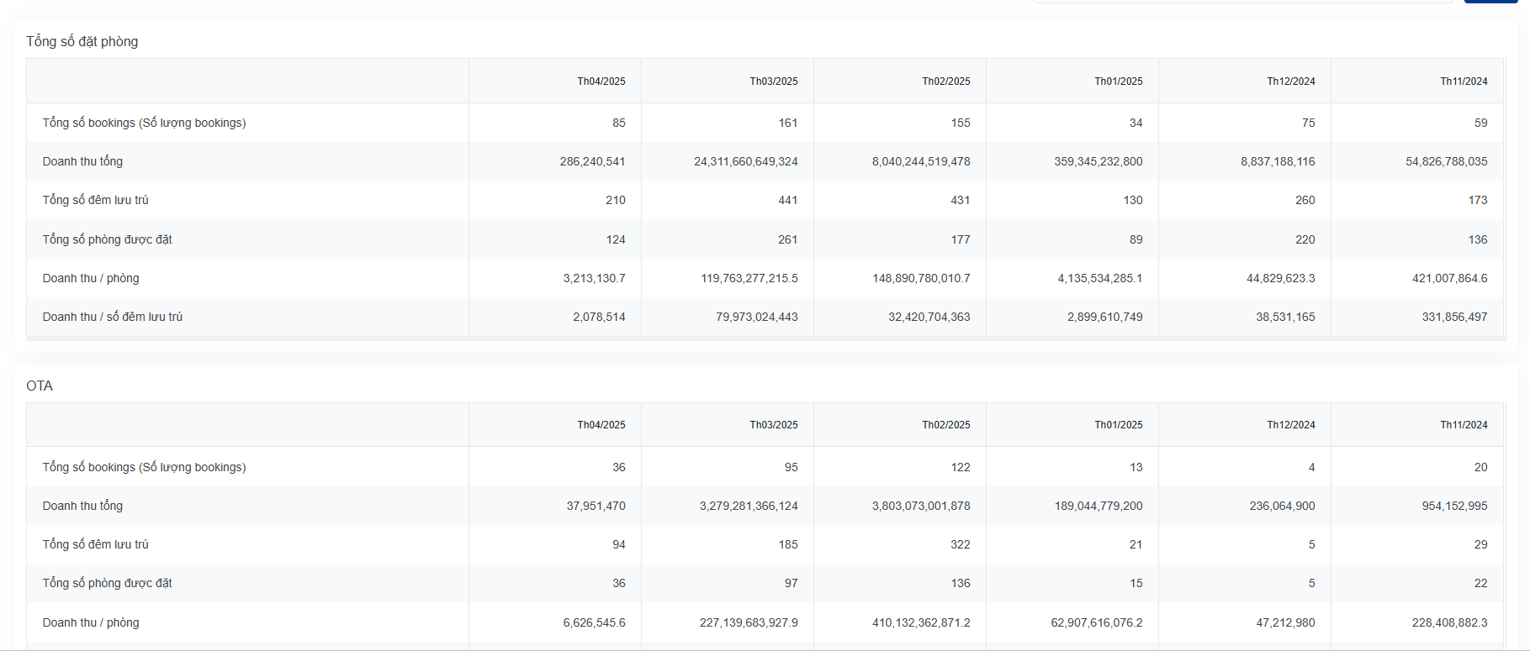Click the 62,907,616,076.2 cell in OTA table
Viewport: 1530px width, 651px height.
point(1096,622)
